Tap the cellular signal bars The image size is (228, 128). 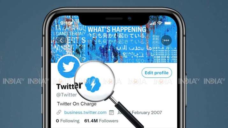point(153,23)
